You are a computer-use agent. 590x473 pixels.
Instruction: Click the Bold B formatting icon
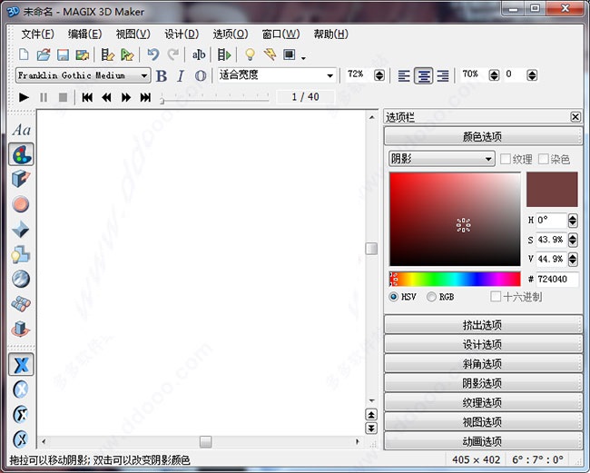162,76
